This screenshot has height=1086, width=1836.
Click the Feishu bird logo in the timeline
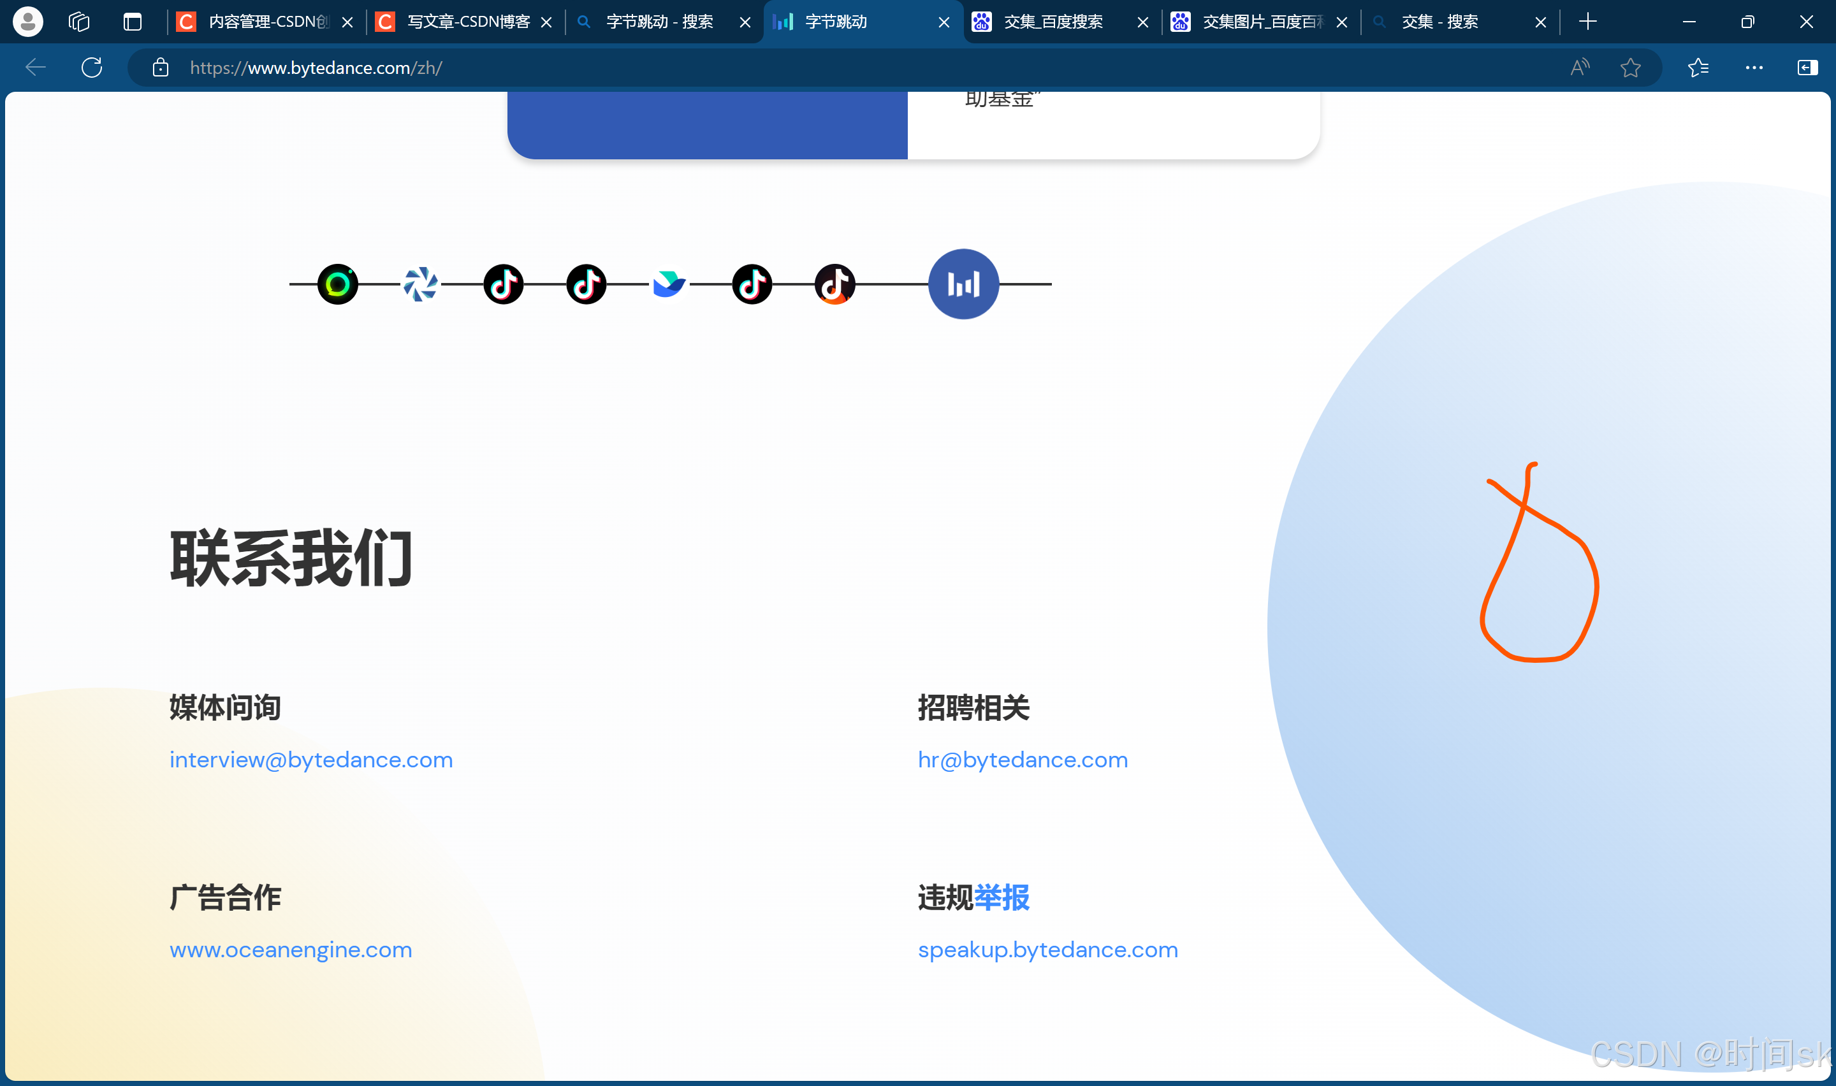[668, 284]
